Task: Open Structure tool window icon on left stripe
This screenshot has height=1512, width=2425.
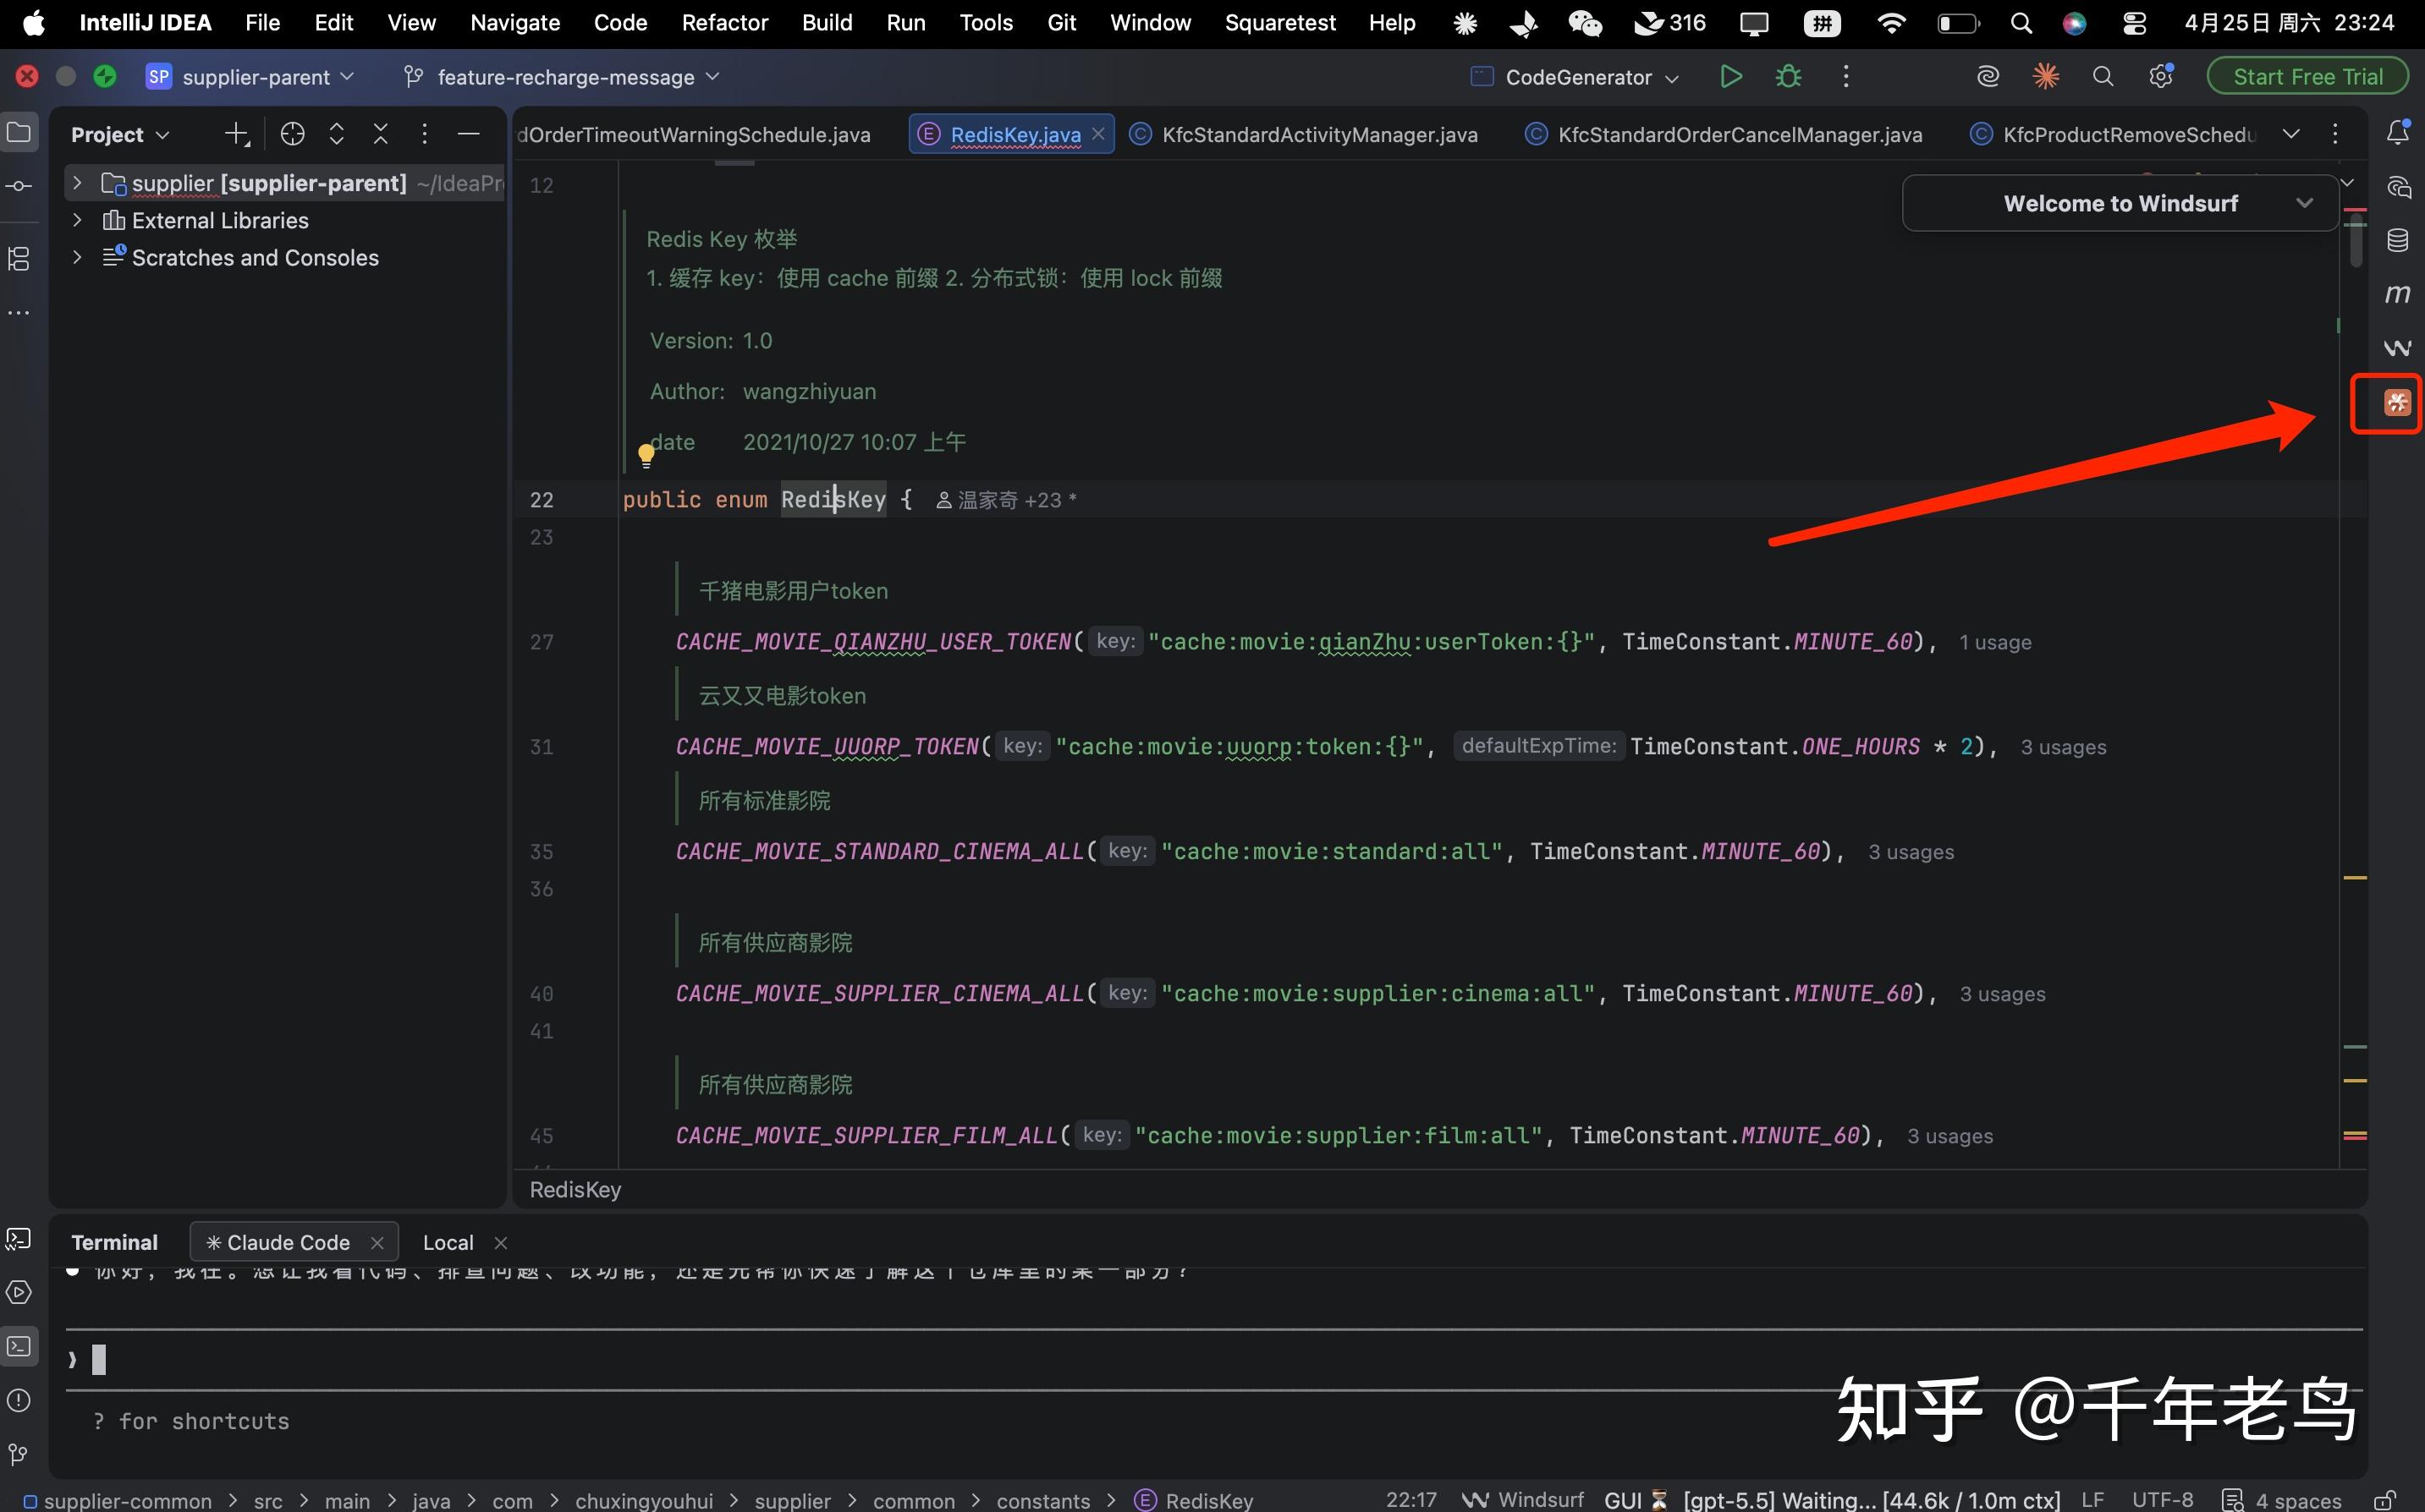Action: coord(19,259)
